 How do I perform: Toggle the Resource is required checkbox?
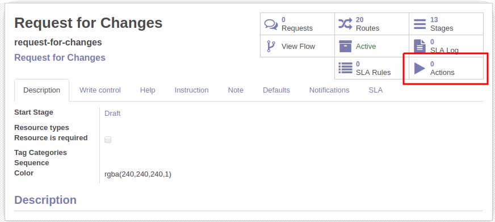pos(108,140)
